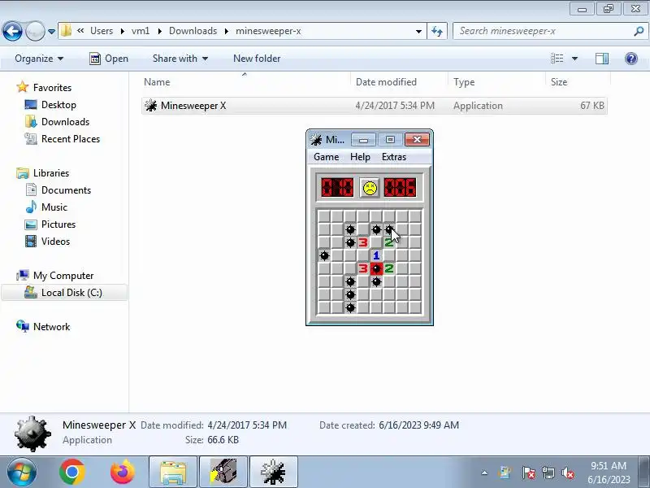650x488 pixels.
Task: Click the vm1 breadcrumb in address bar
Action: point(141,31)
